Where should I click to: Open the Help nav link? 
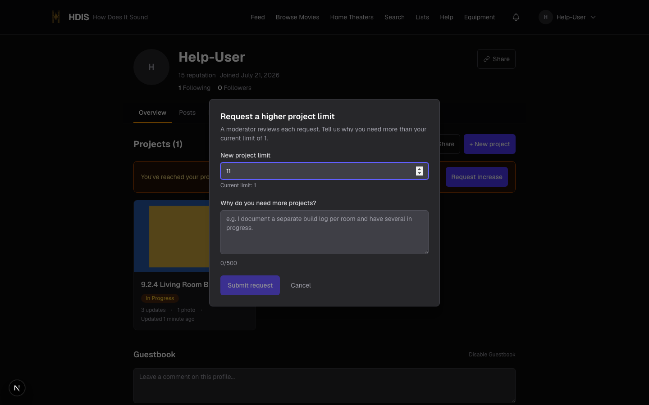pos(447,17)
